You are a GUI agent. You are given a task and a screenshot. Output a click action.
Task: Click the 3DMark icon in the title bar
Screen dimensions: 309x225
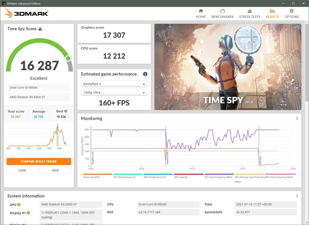4,3
